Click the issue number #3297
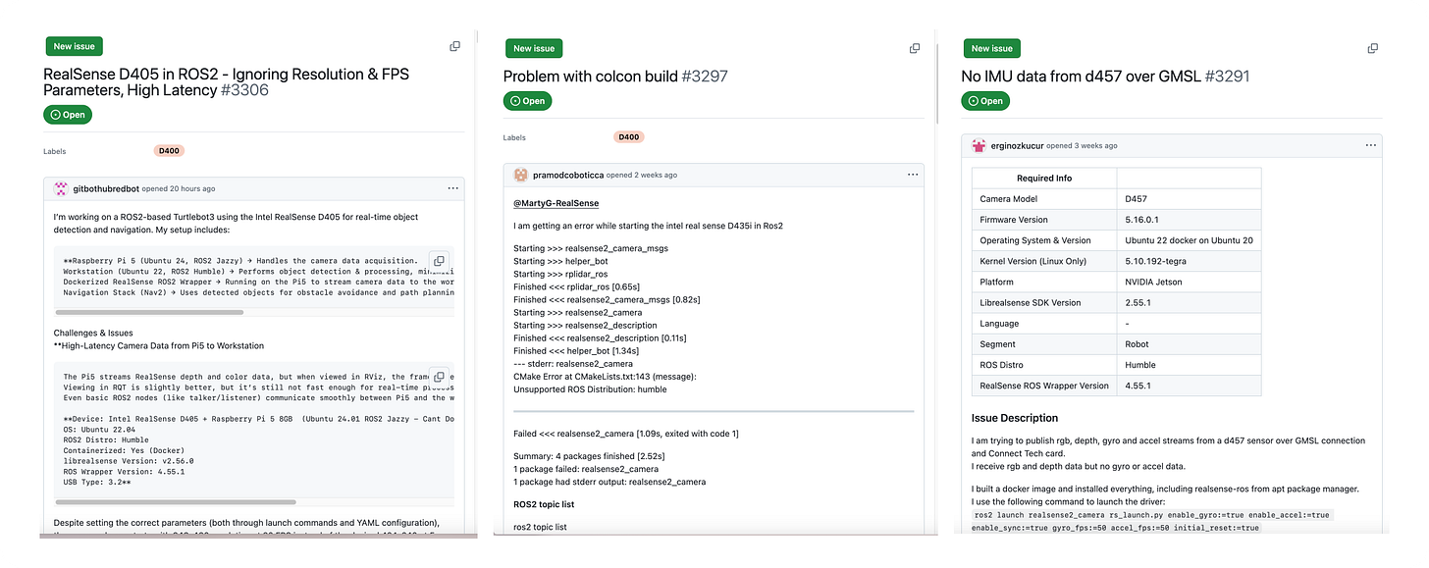This screenshot has width=1429, height=568. [x=705, y=77]
